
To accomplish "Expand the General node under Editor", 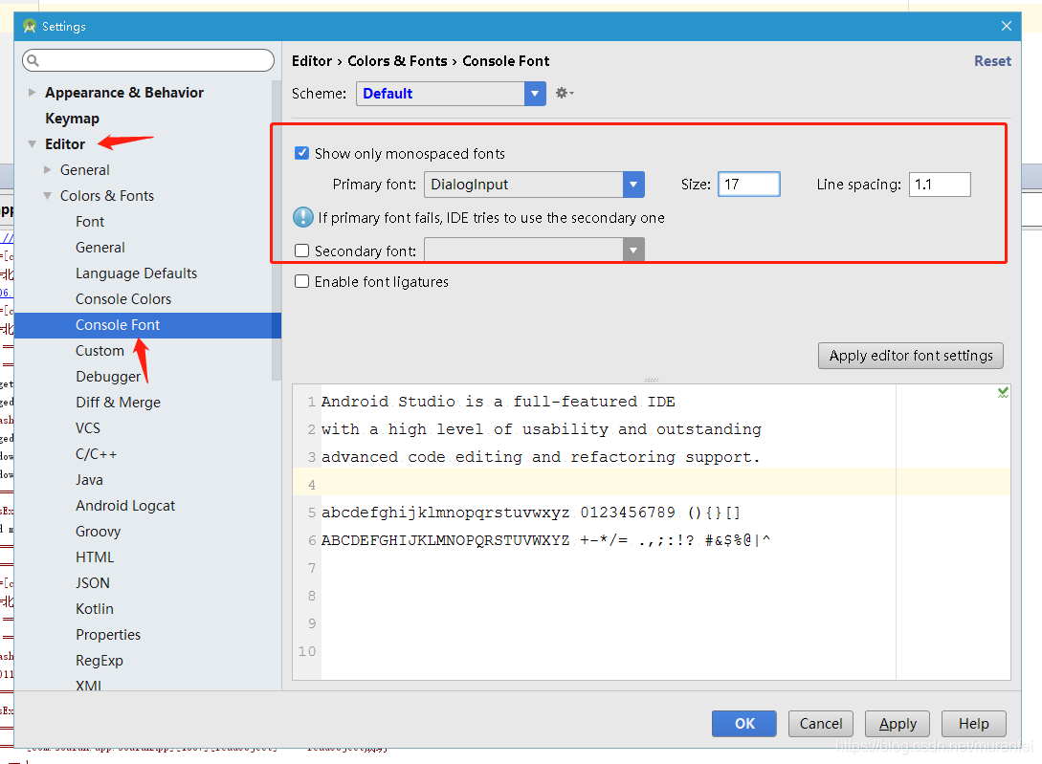I will point(47,170).
